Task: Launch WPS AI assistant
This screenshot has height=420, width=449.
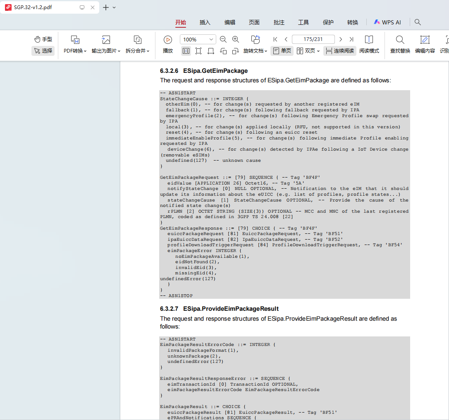Action: [387, 22]
